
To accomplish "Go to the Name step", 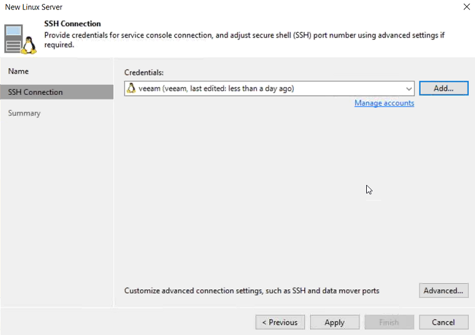I will [x=18, y=71].
